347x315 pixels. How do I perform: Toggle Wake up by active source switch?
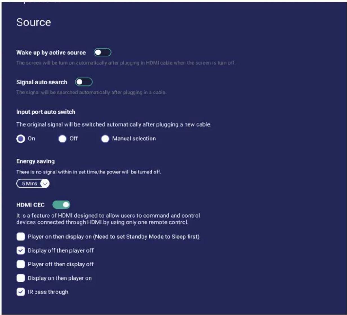(x=103, y=52)
